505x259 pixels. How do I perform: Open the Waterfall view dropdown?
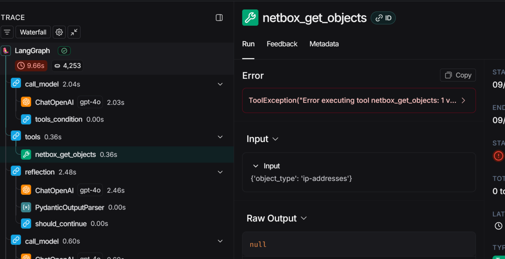click(x=33, y=32)
